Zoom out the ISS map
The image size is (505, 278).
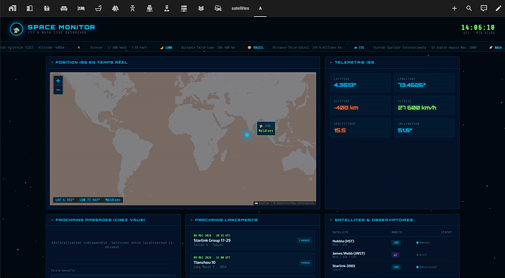(x=58, y=90)
